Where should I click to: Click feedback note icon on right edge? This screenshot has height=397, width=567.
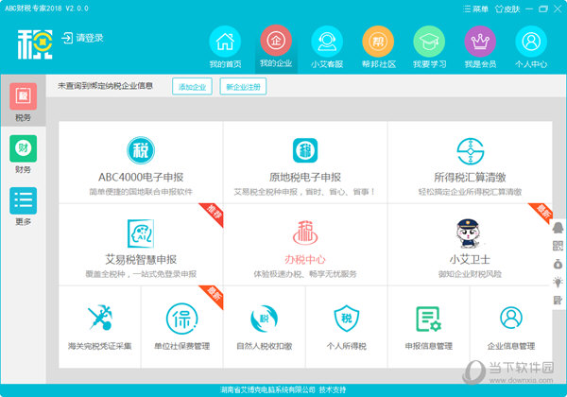pos(558,300)
